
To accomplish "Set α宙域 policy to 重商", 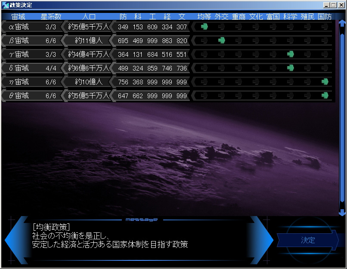I will [239, 27].
